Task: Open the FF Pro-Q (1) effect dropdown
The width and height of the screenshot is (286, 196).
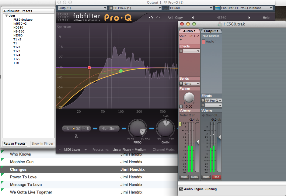Action: pyautogui.click(x=137, y=8)
